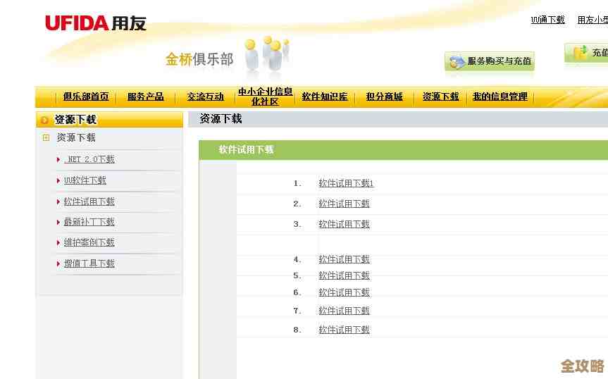The image size is (608, 379).
Task: Click the partially visible 充值 button
Action: (586, 53)
